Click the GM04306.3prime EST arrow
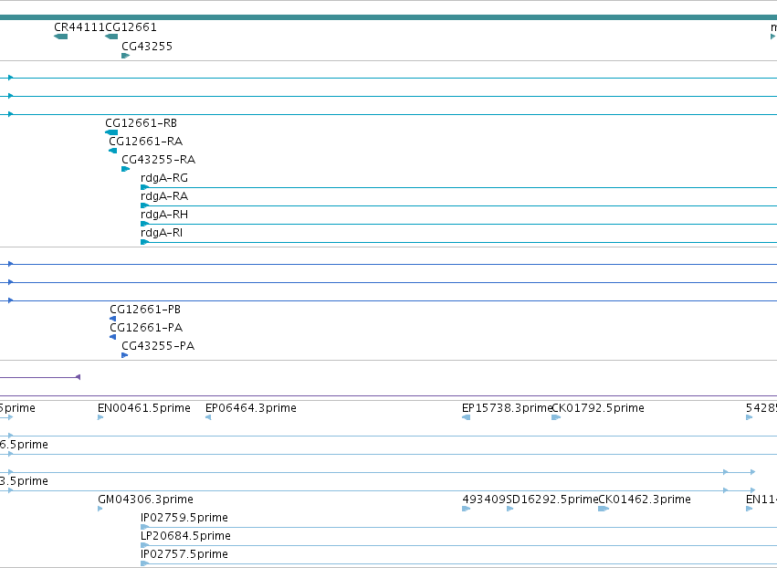The height and width of the screenshot is (568, 777). coord(100,509)
